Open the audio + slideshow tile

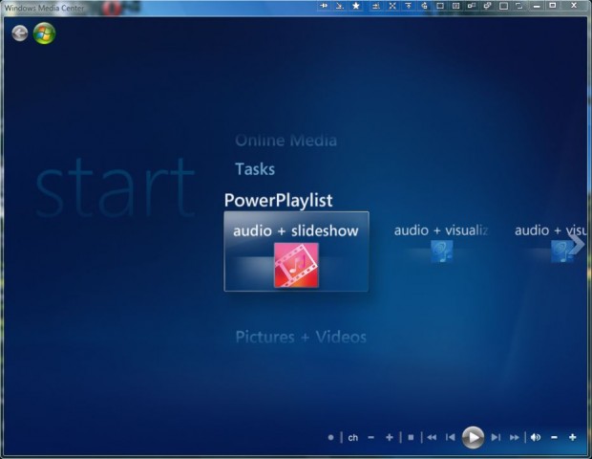click(296, 251)
